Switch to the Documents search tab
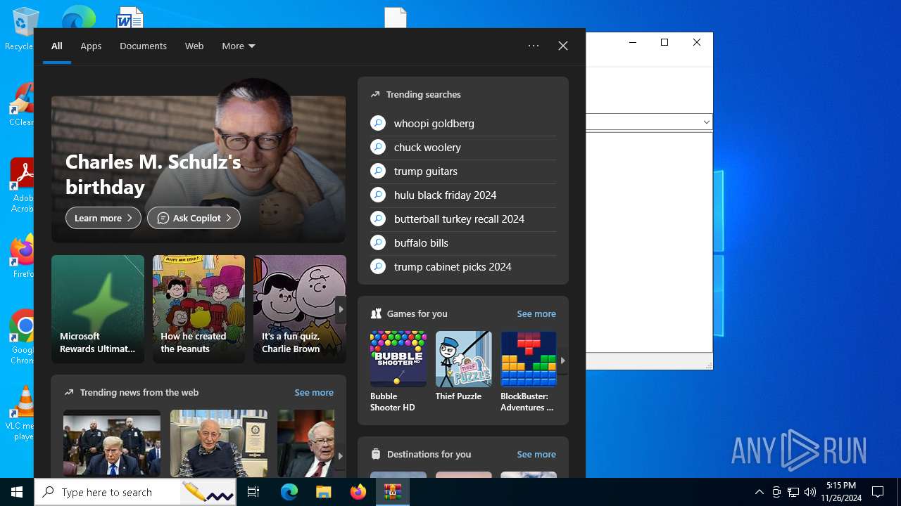The height and width of the screenshot is (506, 901). (143, 46)
